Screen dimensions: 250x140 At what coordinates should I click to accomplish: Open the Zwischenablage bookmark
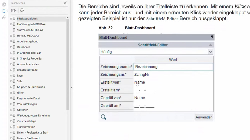27,121
